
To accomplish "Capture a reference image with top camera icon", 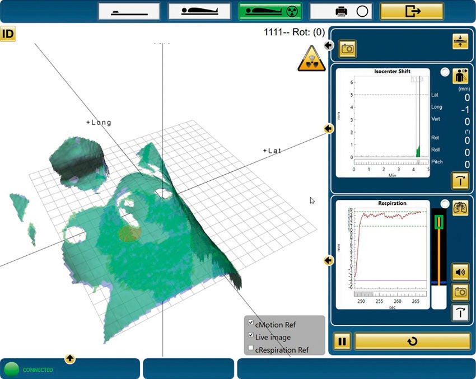I will [x=348, y=49].
